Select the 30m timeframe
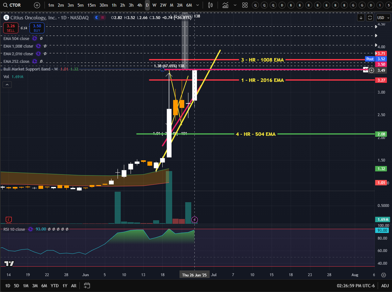 click(x=104, y=5)
